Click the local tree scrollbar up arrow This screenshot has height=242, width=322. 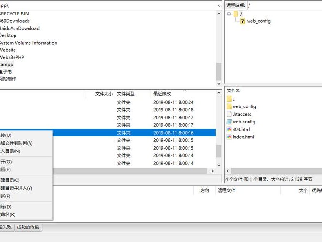pyautogui.click(x=219, y=14)
